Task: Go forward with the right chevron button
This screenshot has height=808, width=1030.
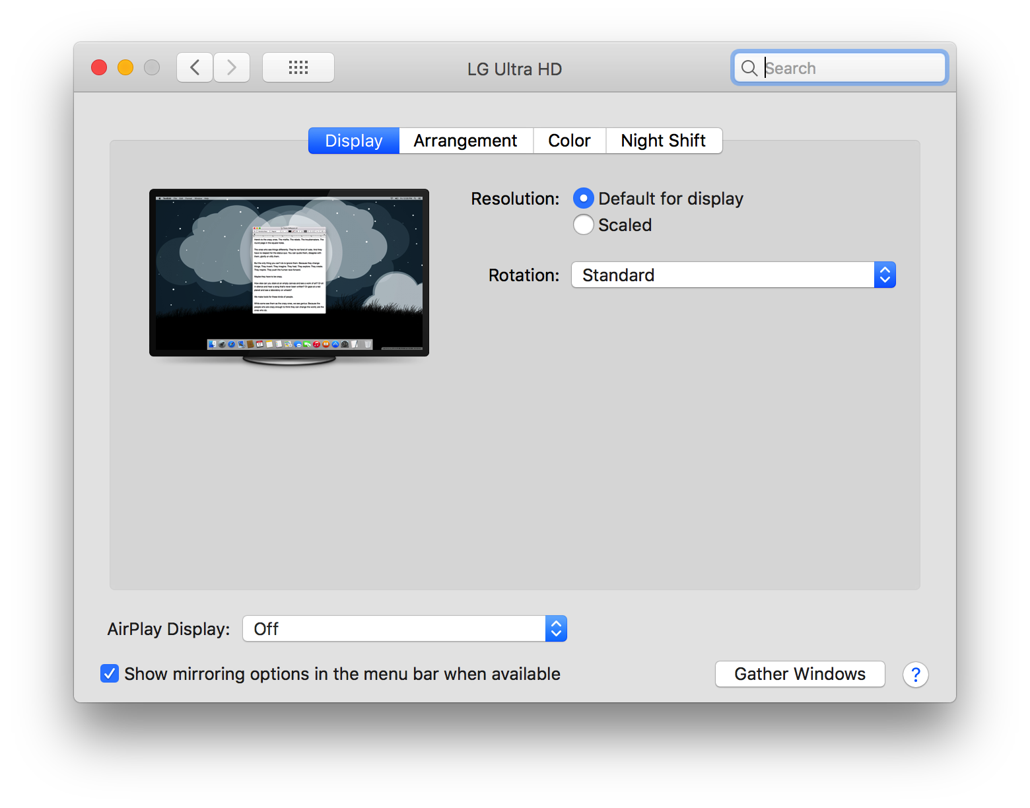Action: tap(232, 67)
